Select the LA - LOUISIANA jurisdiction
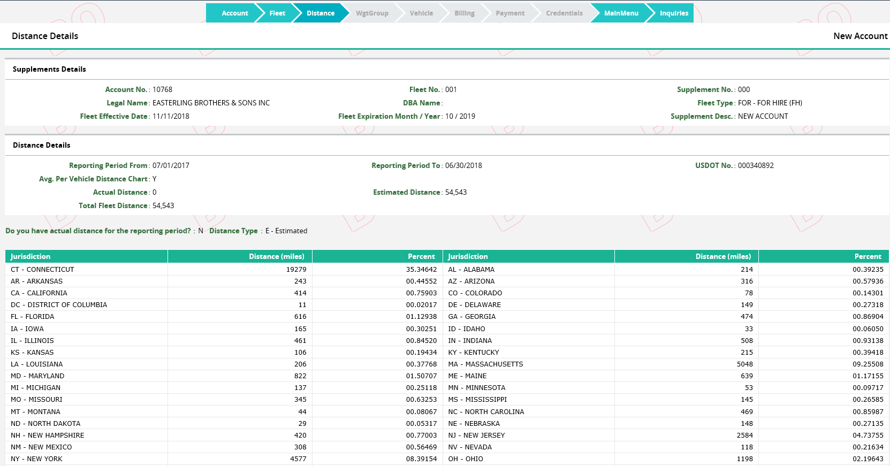 37,364
